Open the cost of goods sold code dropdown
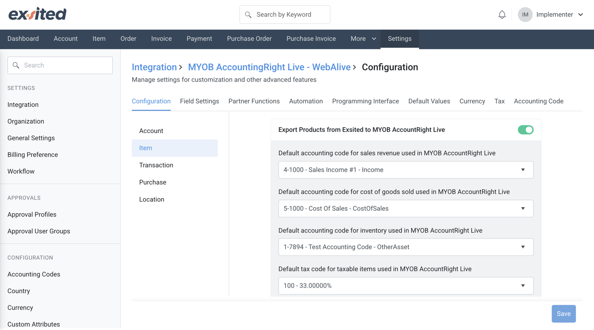 click(406, 208)
